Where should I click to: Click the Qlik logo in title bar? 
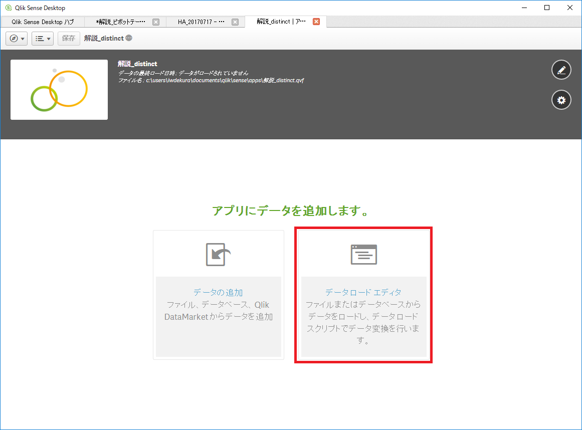point(8,8)
